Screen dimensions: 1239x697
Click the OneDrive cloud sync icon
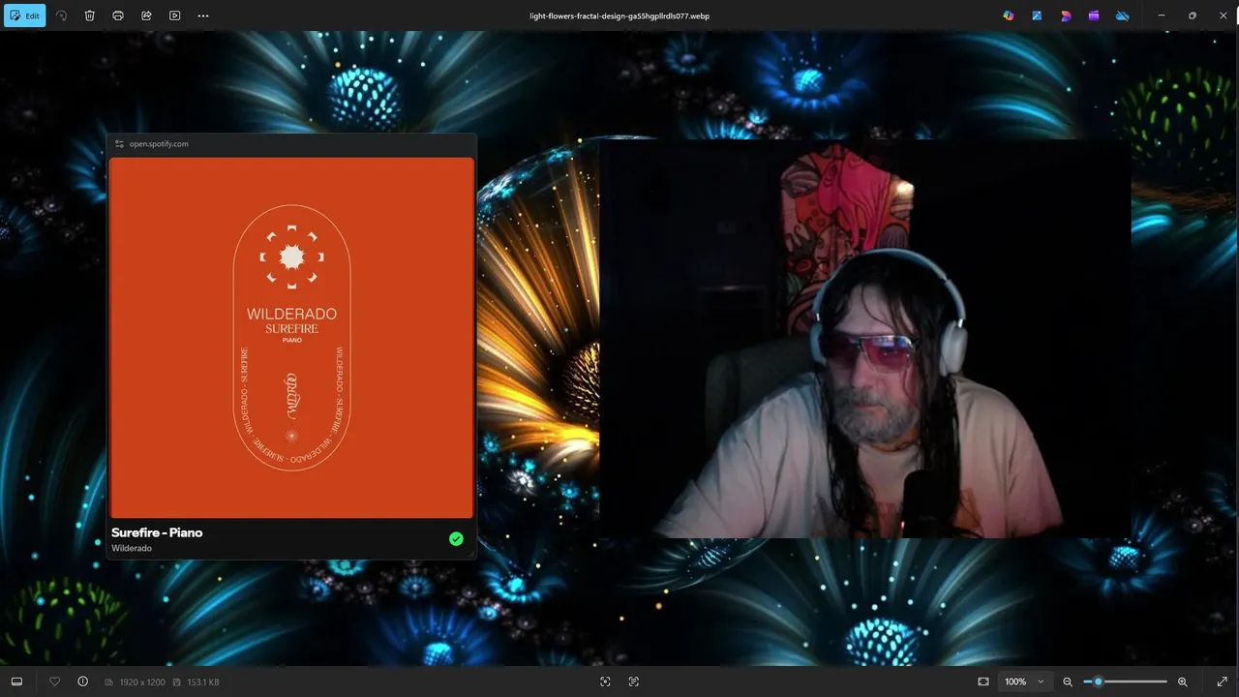coord(1123,15)
